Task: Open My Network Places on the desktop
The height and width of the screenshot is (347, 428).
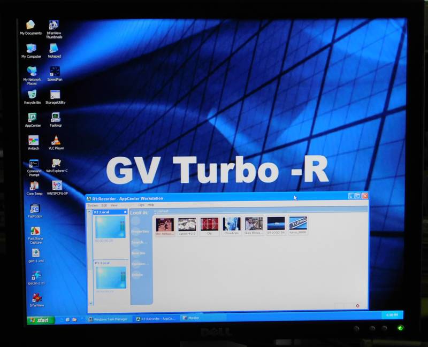Action: [x=32, y=75]
